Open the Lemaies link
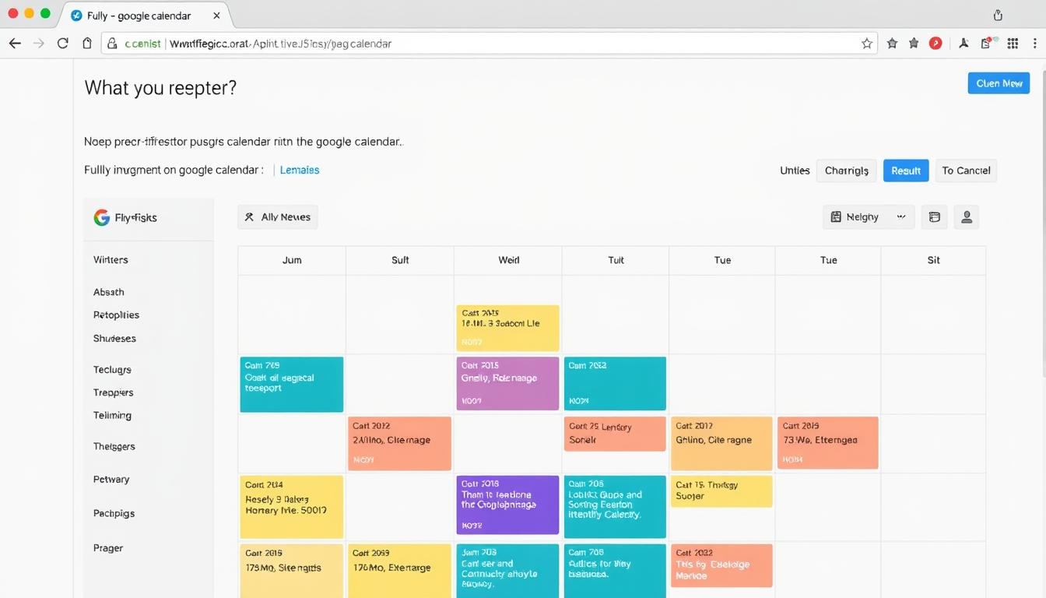The height and width of the screenshot is (598, 1046). tap(299, 170)
